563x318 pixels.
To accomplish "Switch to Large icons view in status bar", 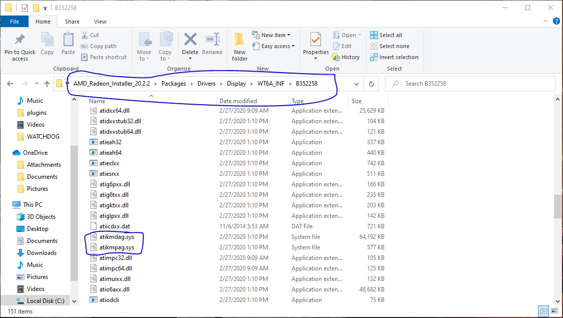I will 554,311.
